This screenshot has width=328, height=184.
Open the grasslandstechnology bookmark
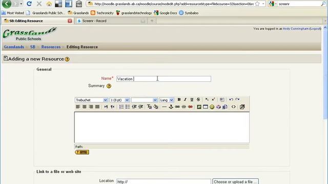point(134,13)
